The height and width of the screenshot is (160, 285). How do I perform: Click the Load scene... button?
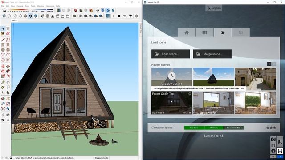pos(171,54)
